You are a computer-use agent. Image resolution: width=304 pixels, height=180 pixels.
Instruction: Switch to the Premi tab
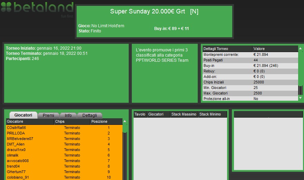(48, 116)
